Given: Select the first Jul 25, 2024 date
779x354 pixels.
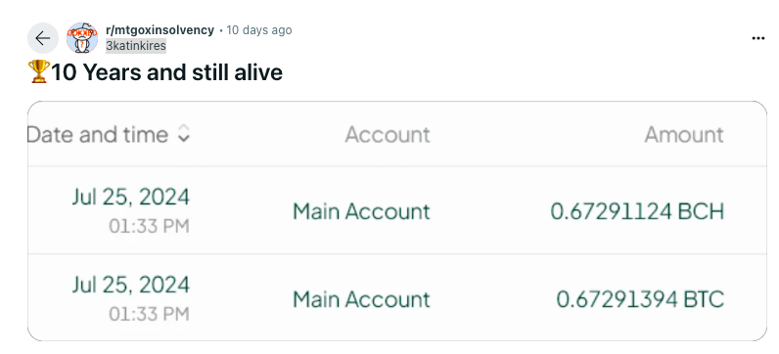Looking at the screenshot, I should point(131,198).
